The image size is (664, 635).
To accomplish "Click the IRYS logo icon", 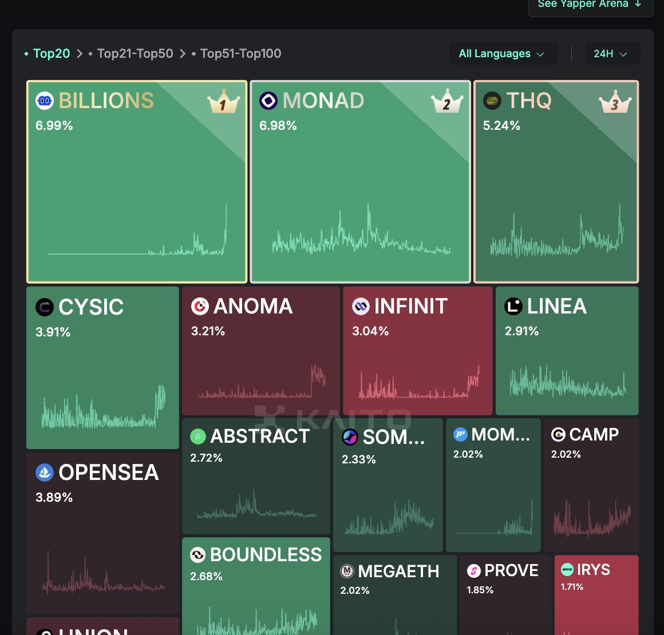I will pos(567,569).
